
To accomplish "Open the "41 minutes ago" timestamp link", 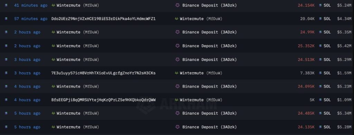I will (x=31, y=5).
